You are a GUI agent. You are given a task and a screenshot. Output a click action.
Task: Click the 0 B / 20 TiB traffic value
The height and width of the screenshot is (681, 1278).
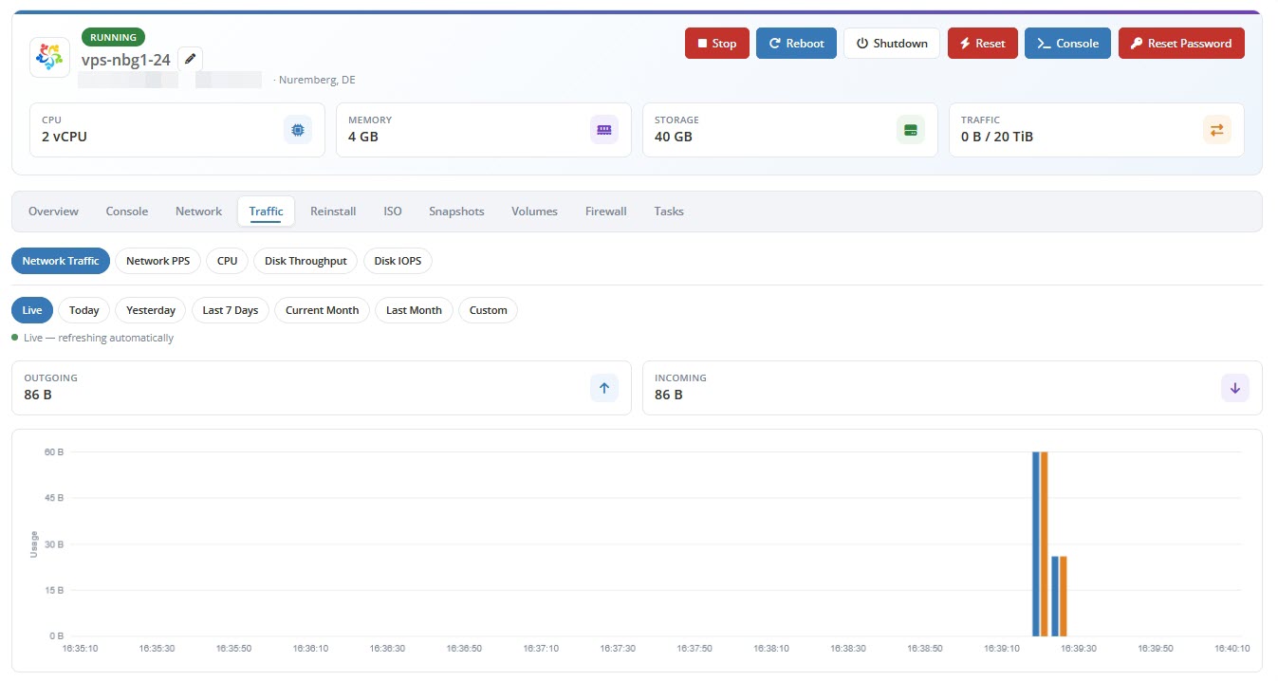click(x=997, y=137)
